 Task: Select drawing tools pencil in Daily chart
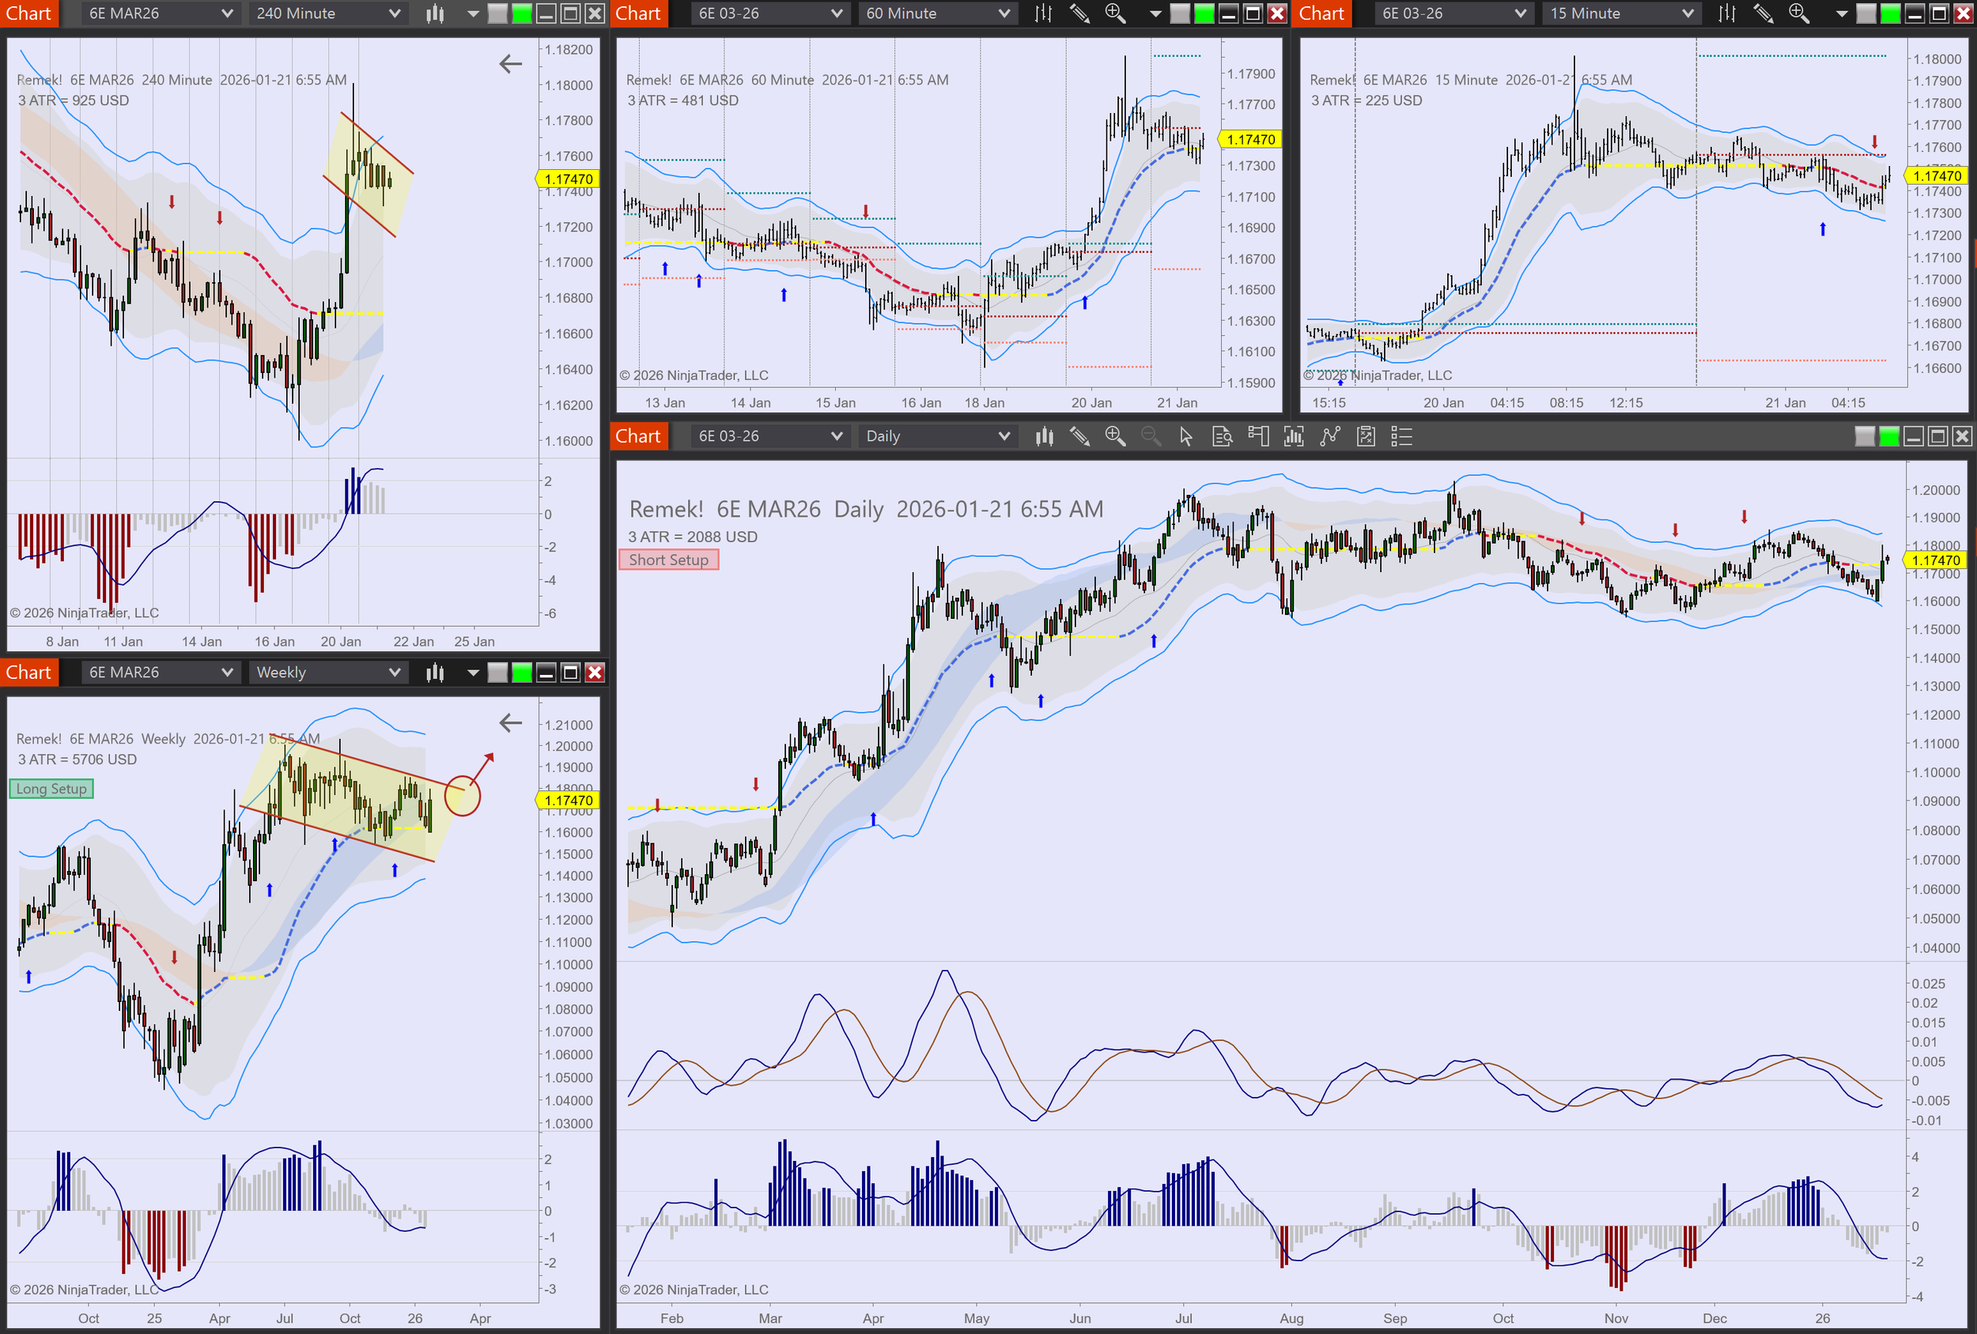point(1079,436)
